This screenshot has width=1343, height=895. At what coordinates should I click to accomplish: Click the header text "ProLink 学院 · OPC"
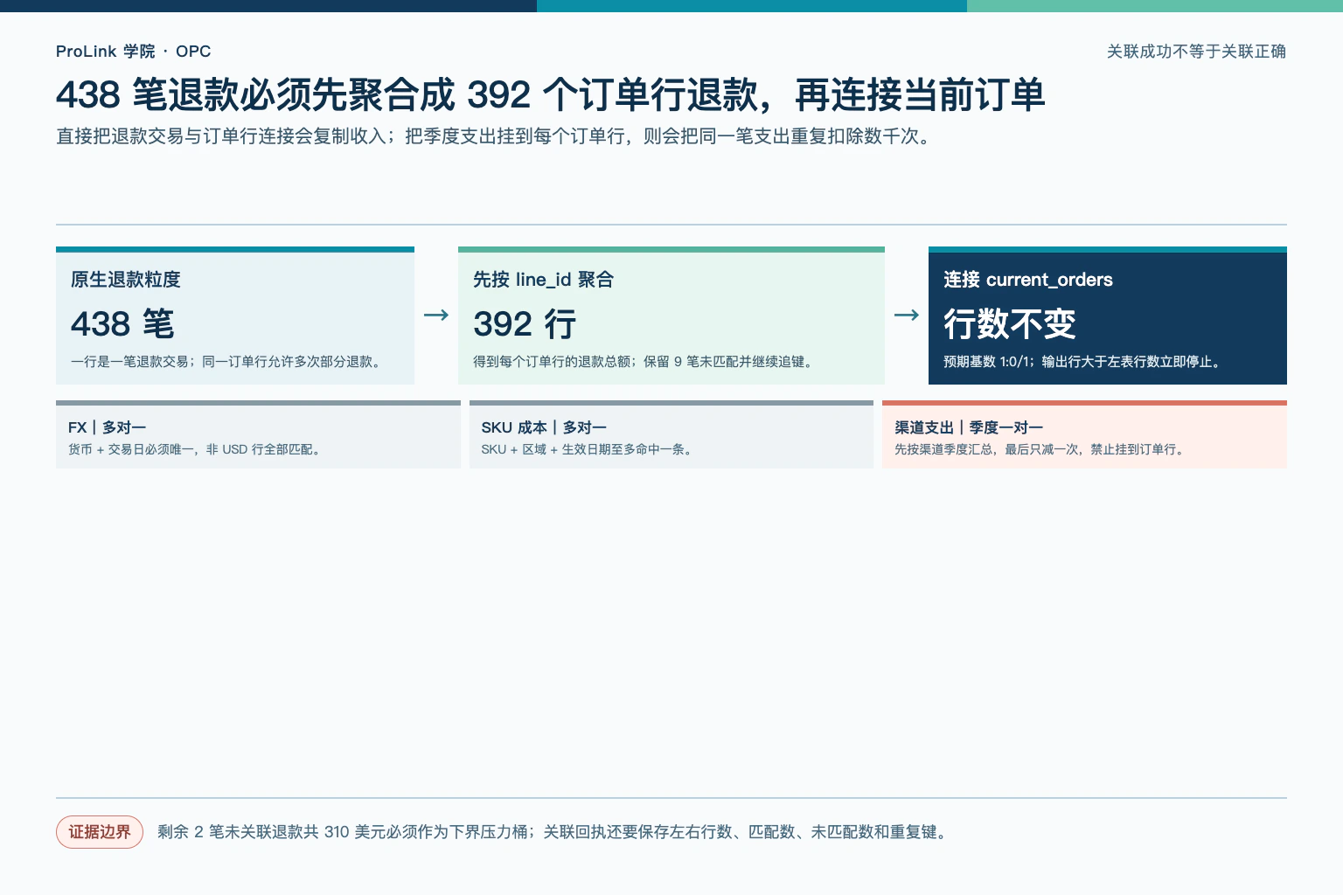click(133, 52)
